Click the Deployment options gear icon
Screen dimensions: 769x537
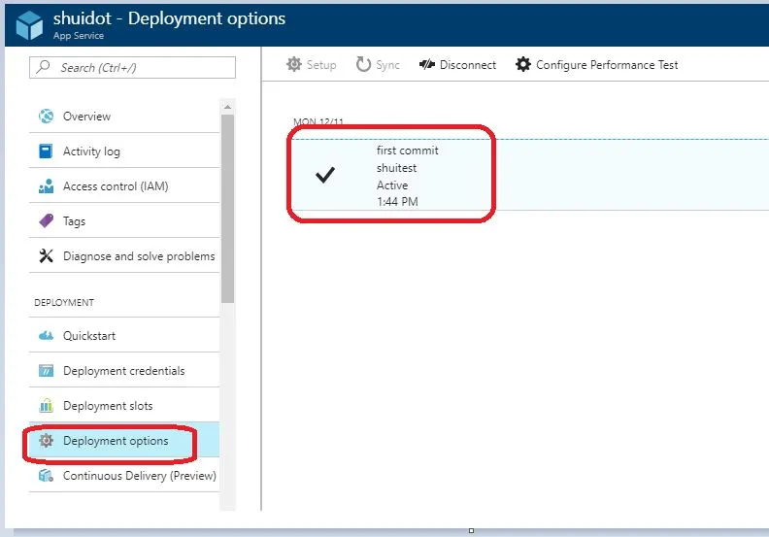46,441
